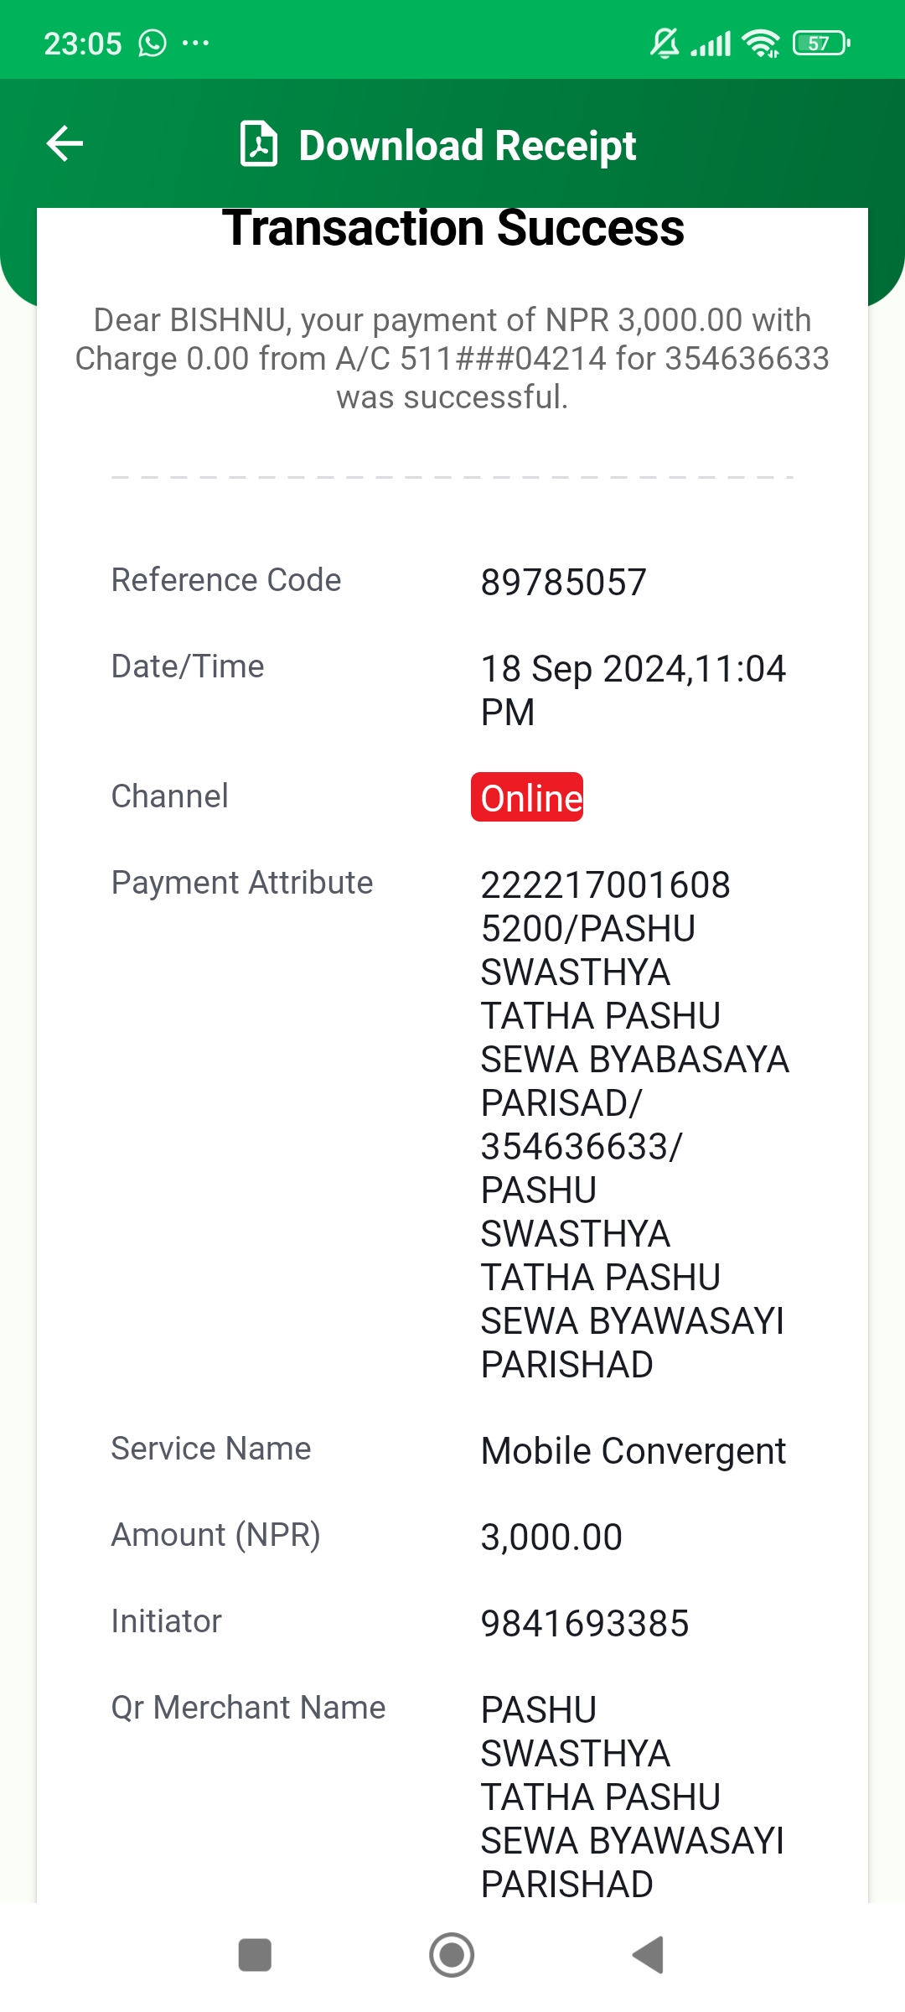This screenshot has width=905, height=2012.
Task: Tap the Initiator number 9841693385
Action: pyautogui.click(x=585, y=1624)
